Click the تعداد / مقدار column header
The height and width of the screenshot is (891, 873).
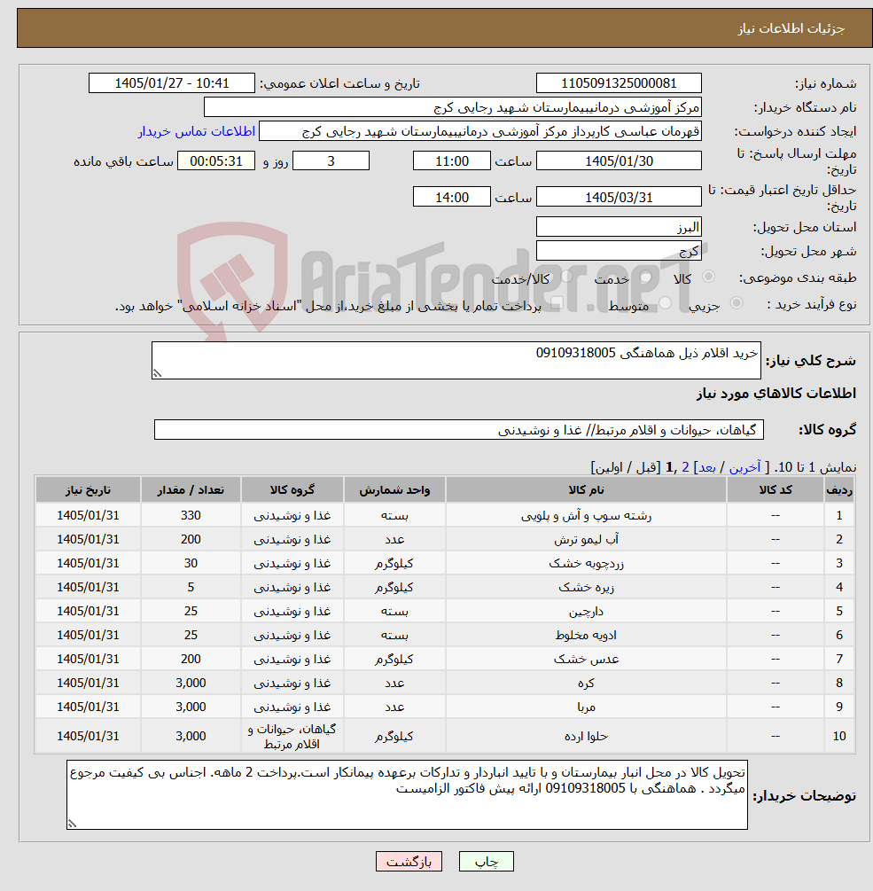(x=191, y=489)
